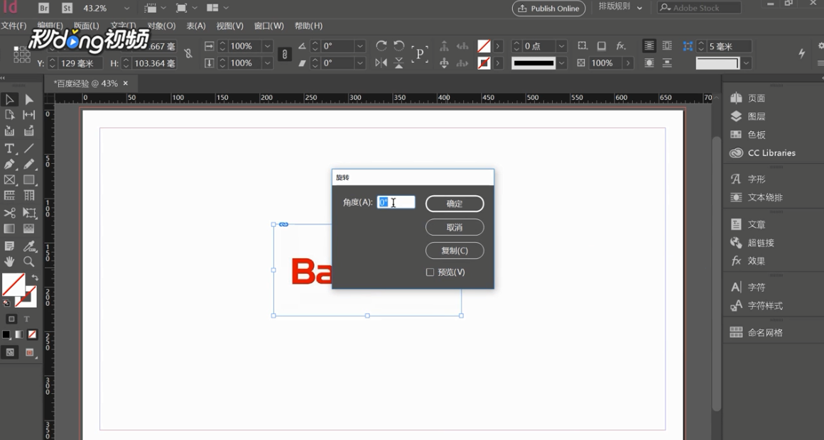Click the Adobe Stock search field

click(x=699, y=8)
